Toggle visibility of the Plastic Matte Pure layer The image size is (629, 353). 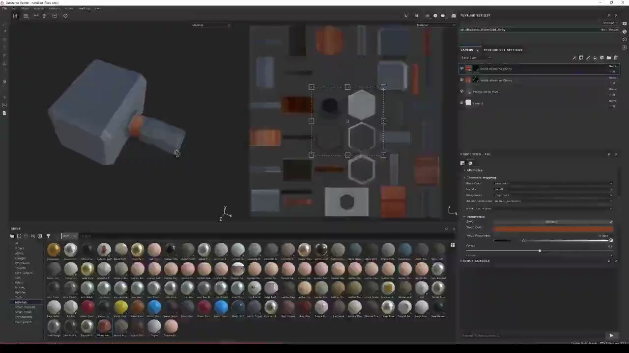click(x=461, y=92)
